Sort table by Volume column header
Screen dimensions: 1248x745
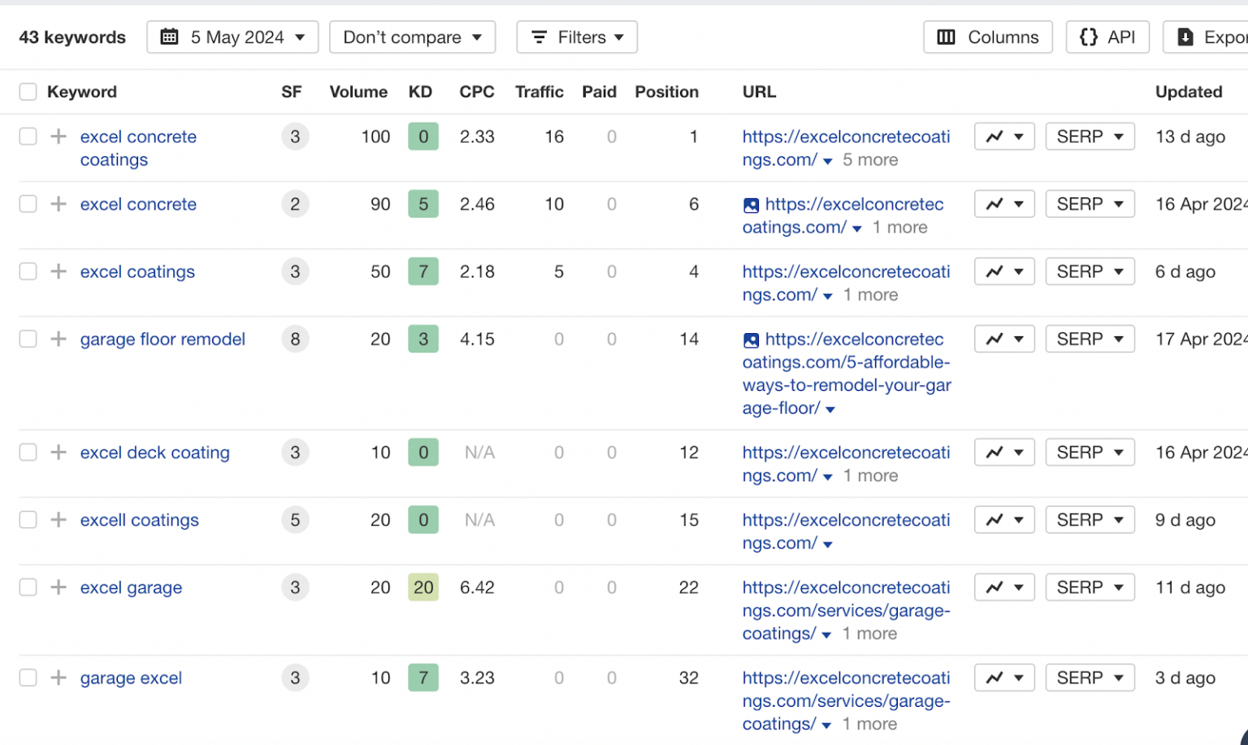pyautogui.click(x=358, y=92)
